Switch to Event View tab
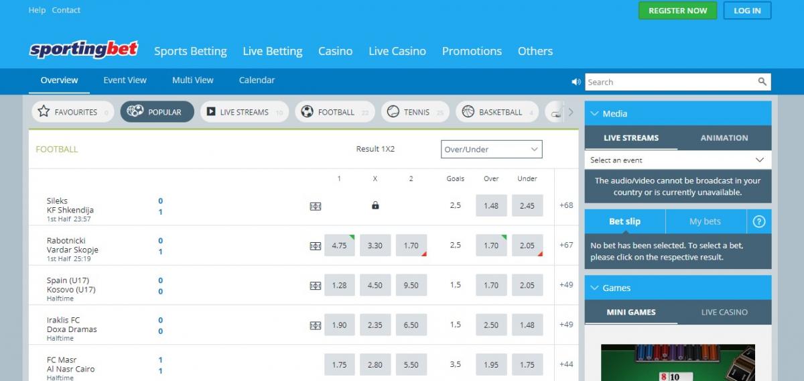 tap(125, 80)
